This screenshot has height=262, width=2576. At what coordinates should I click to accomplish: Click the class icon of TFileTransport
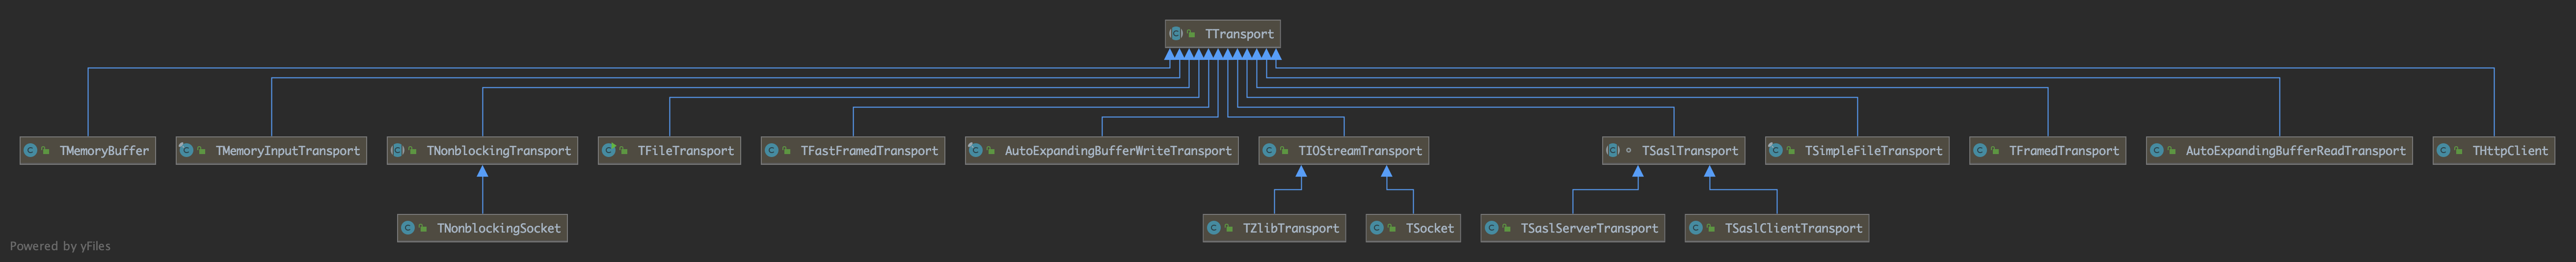[608, 151]
